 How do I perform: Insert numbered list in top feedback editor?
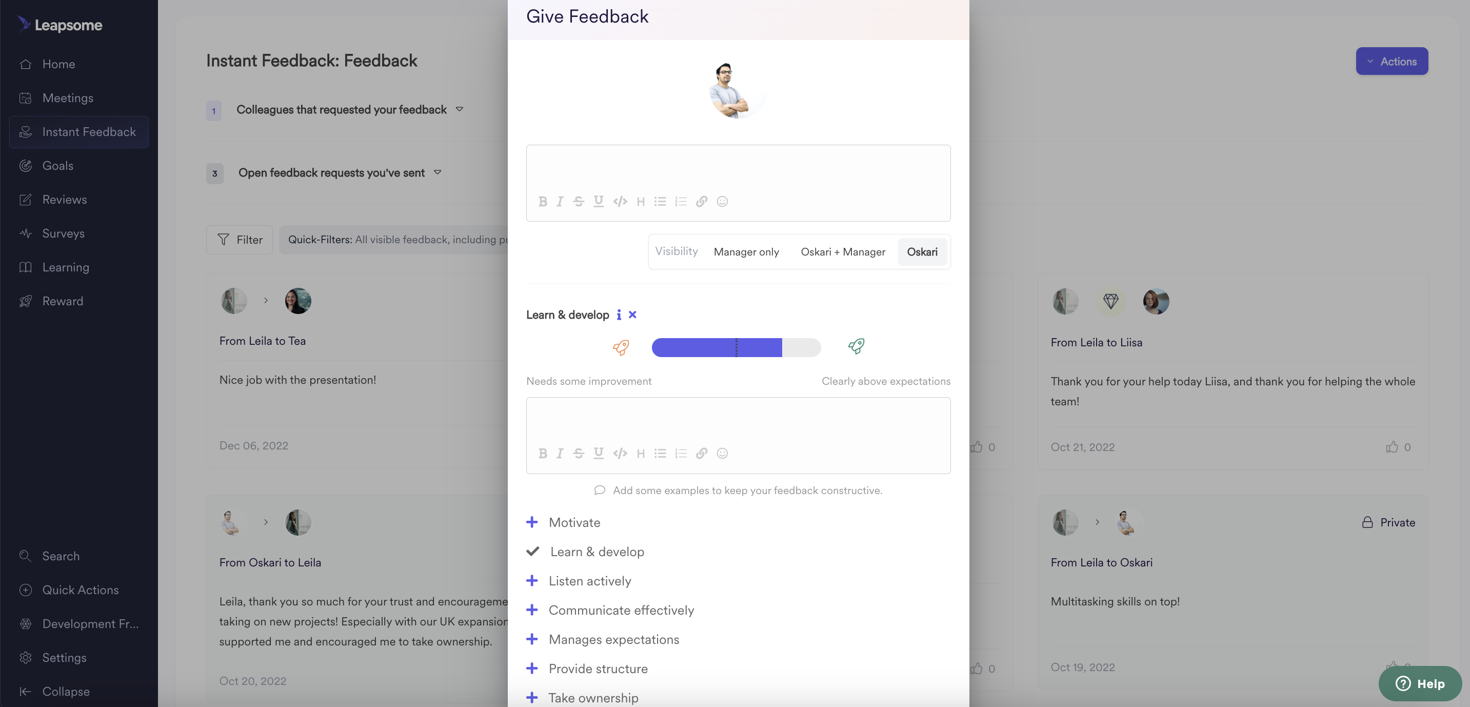[x=681, y=202]
